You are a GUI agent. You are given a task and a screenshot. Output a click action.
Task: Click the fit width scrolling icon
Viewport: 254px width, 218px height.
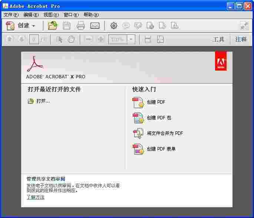click(x=148, y=39)
